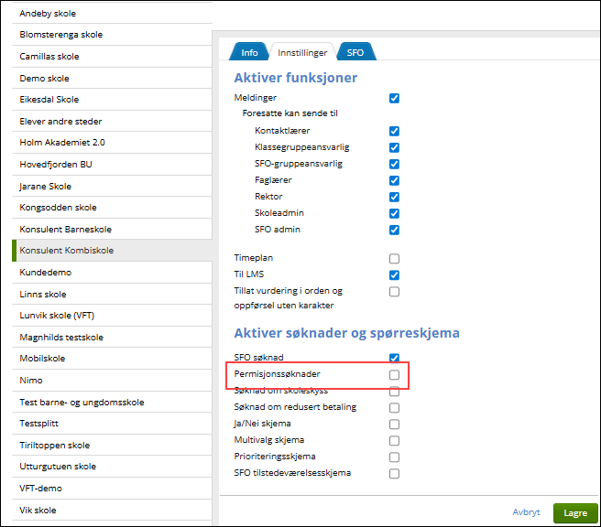Viewport: 601px width, 527px height.
Task: Enable the Permisjonssøknader checkbox
Action: pyautogui.click(x=394, y=375)
